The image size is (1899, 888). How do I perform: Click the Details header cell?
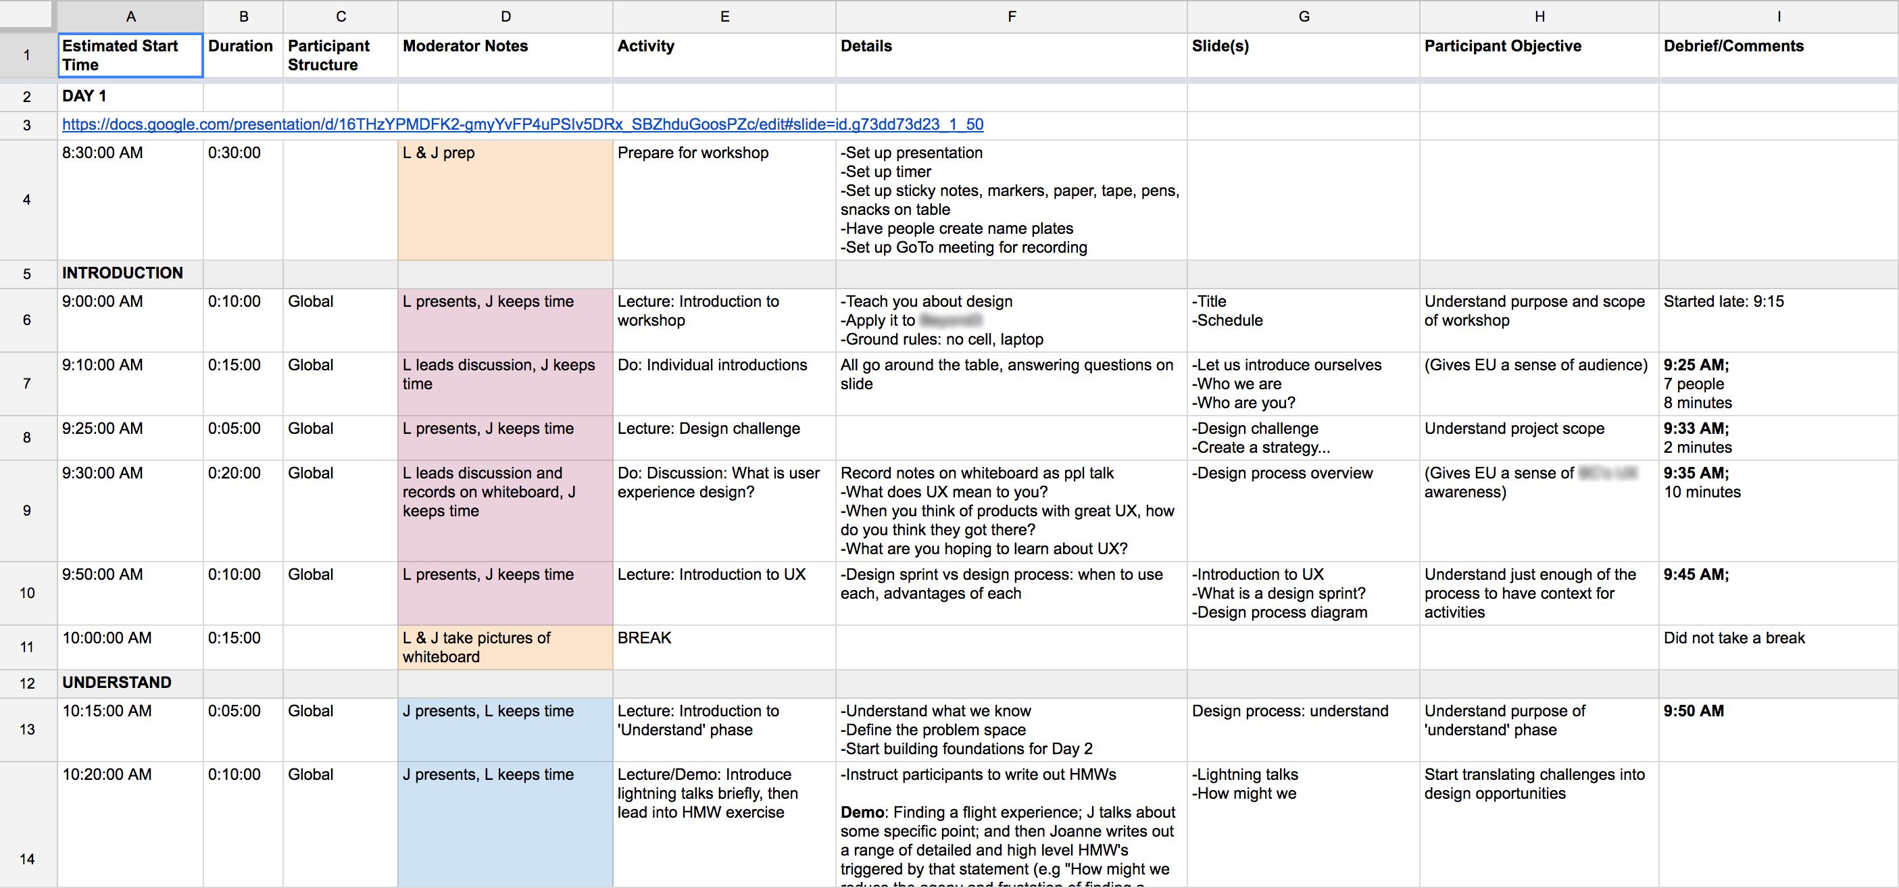pos(1012,55)
